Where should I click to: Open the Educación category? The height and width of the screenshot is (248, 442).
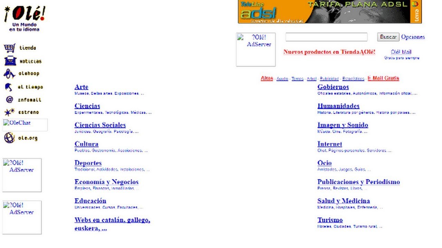coord(90,200)
